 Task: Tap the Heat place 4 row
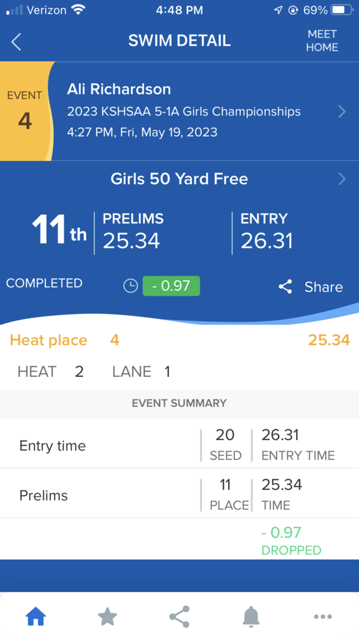point(179,340)
